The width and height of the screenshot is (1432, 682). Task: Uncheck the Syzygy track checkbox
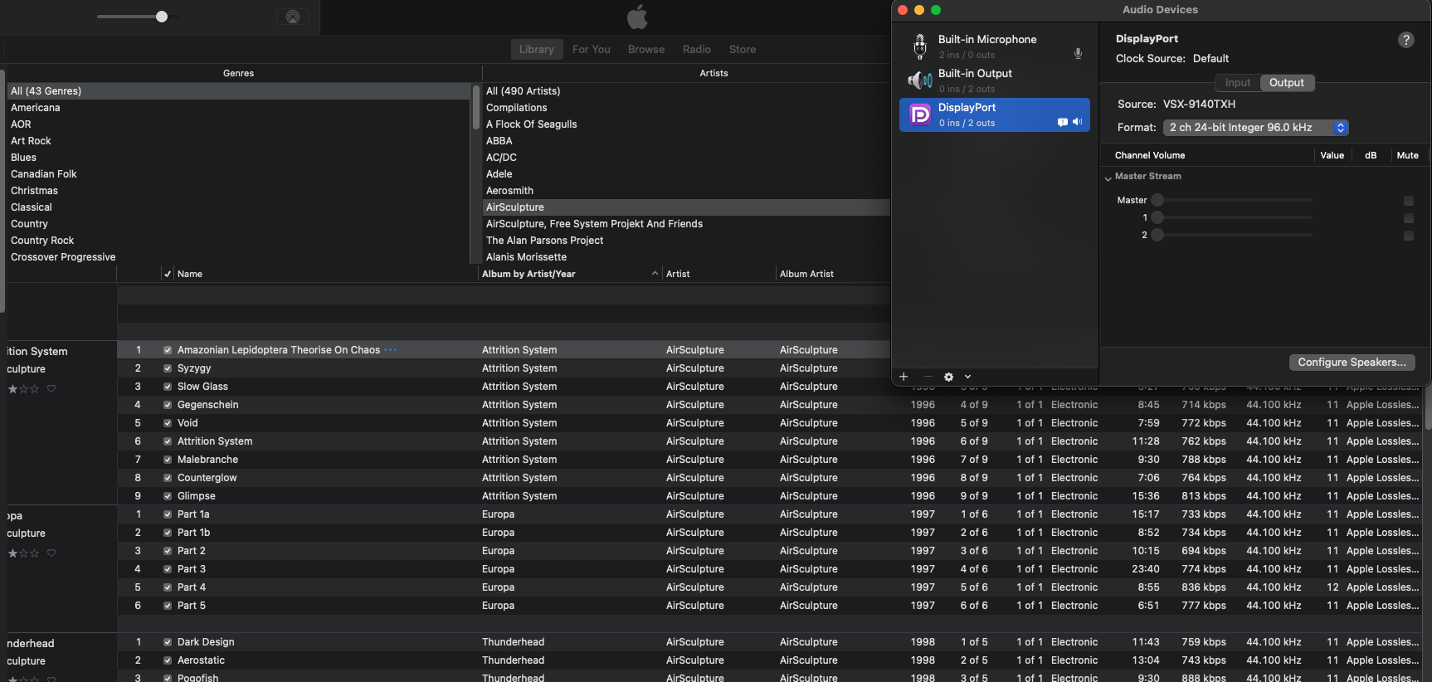(168, 368)
